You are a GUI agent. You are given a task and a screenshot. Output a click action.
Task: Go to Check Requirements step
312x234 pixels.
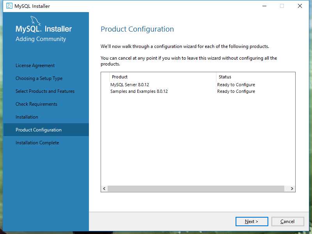(x=36, y=104)
